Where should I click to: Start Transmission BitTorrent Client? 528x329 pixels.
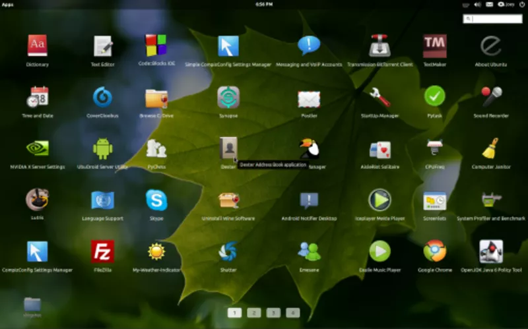coord(380,45)
